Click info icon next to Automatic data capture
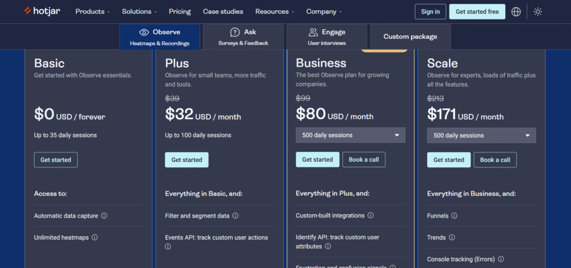 104,216
